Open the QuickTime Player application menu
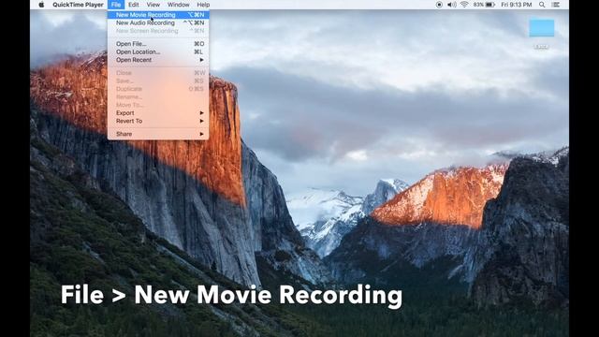 coord(78,5)
